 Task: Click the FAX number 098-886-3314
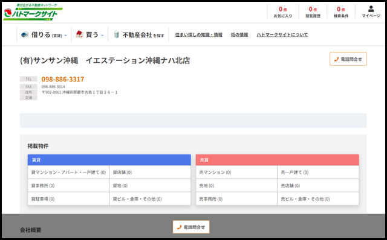(x=53, y=87)
